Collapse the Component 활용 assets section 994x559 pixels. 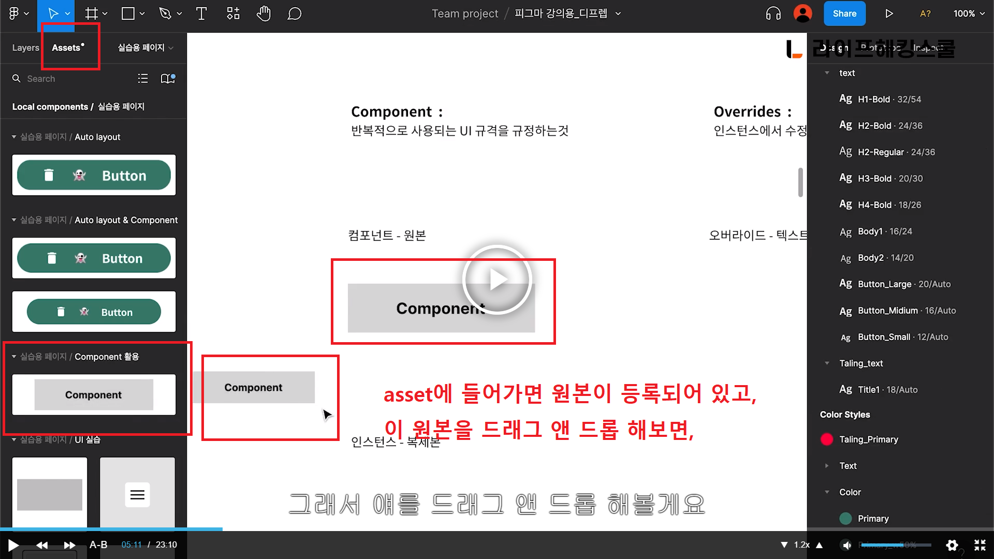point(14,357)
